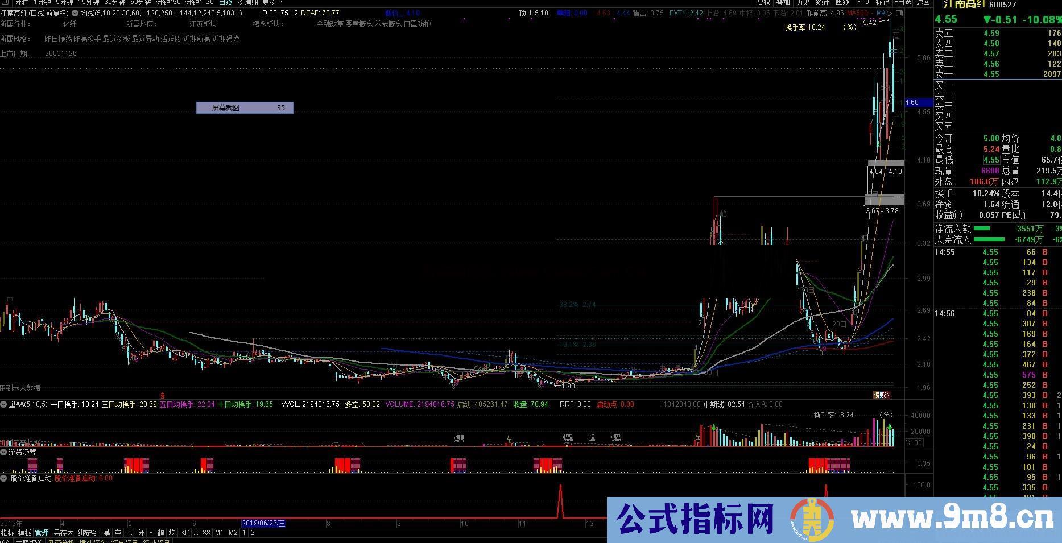1062x543 pixels.
Task: Toggle the 压 pressure indicator button
Action: click(128, 533)
